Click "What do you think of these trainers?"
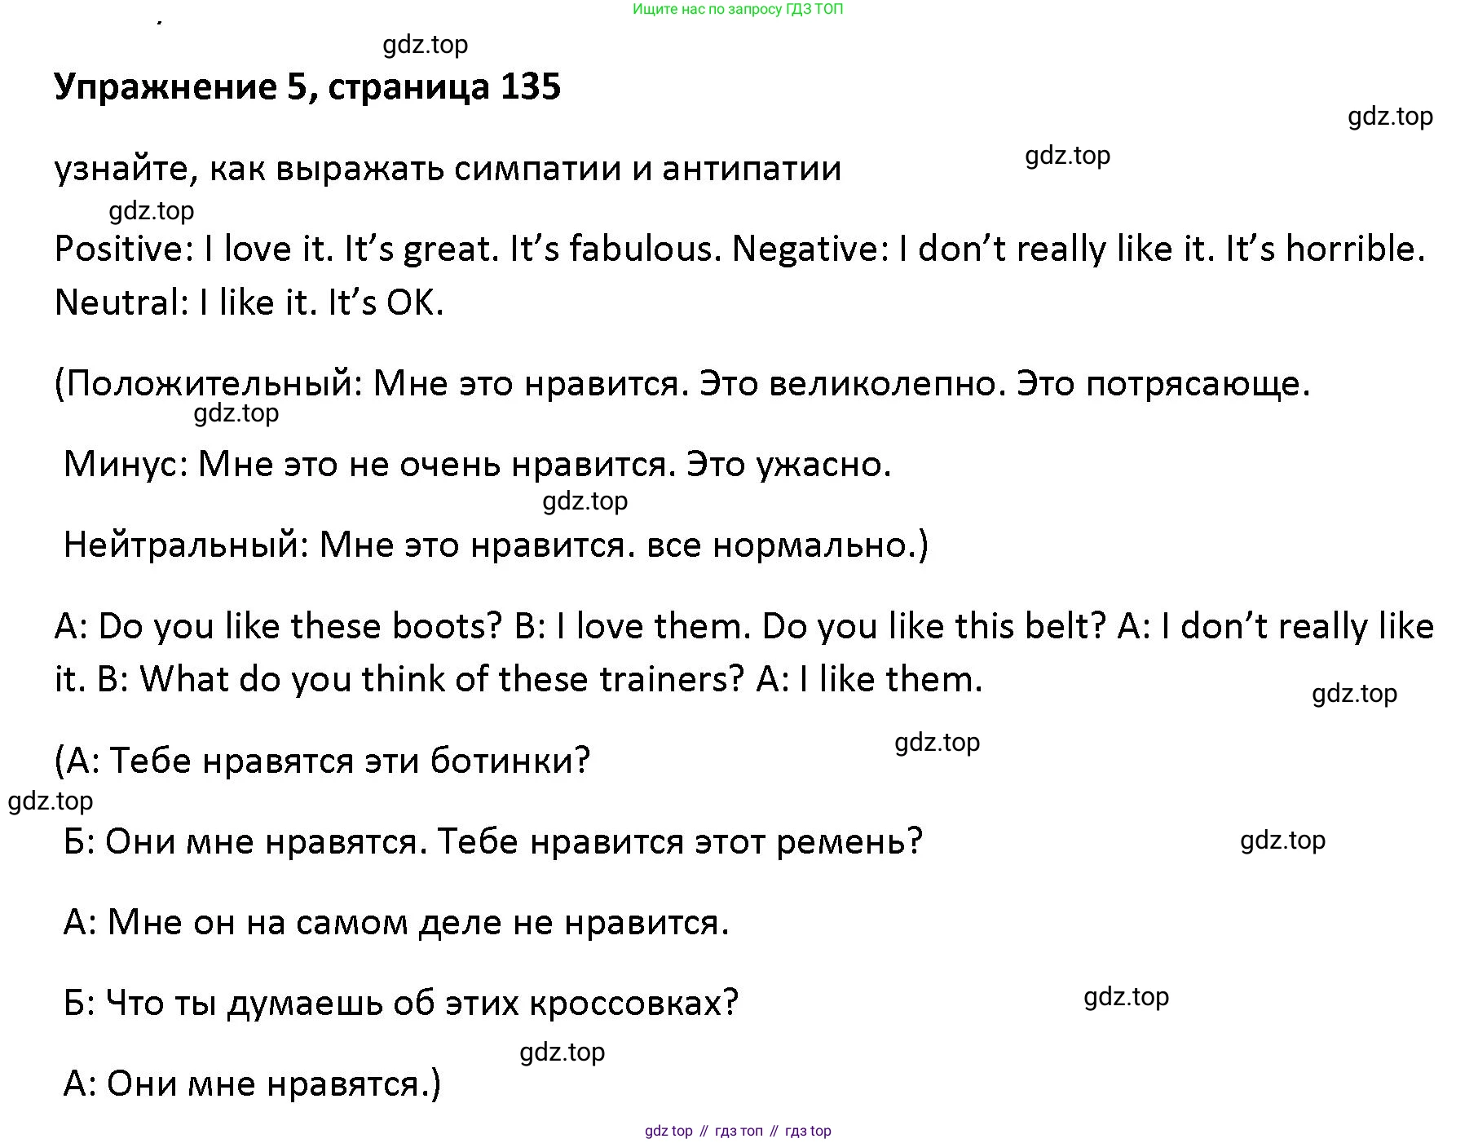Image resolution: width=1478 pixels, height=1143 pixels. [x=442, y=679]
